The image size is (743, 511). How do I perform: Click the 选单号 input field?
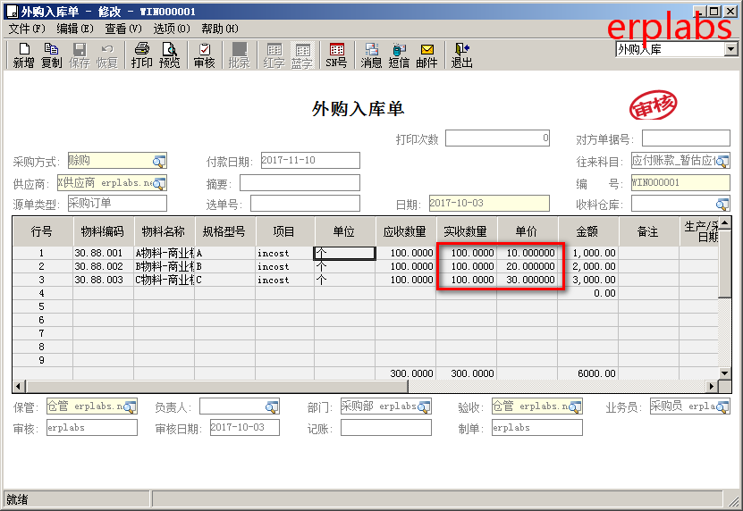coord(305,203)
